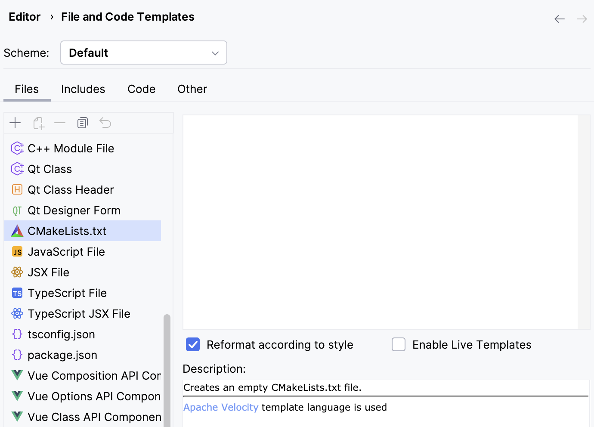Screen dimensions: 594x427
Task: Select the package.json template
Action: point(62,355)
